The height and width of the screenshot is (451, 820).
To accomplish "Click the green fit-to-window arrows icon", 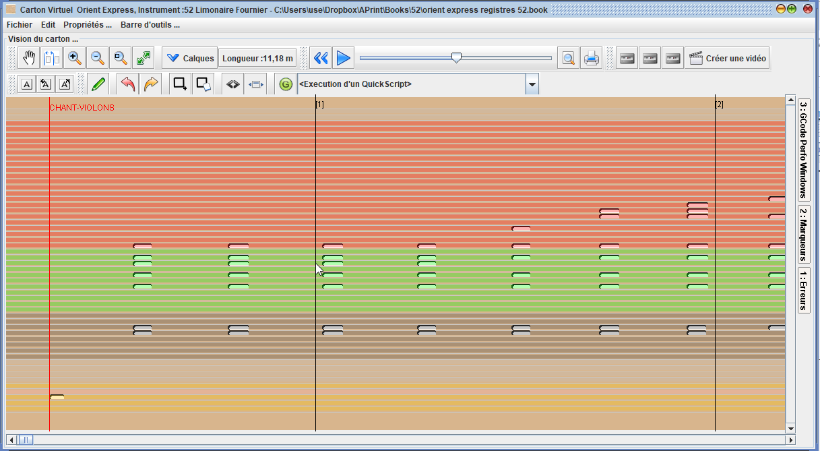I will point(144,59).
